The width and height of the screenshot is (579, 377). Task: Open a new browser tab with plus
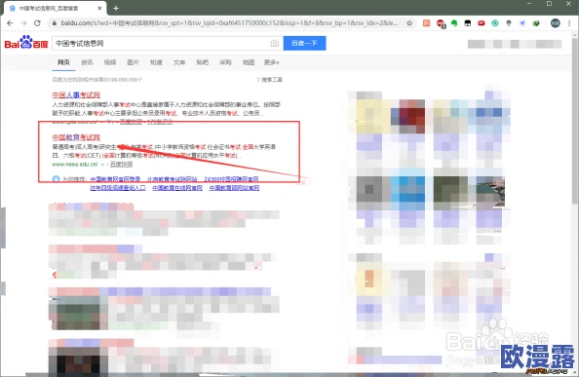(x=116, y=8)
